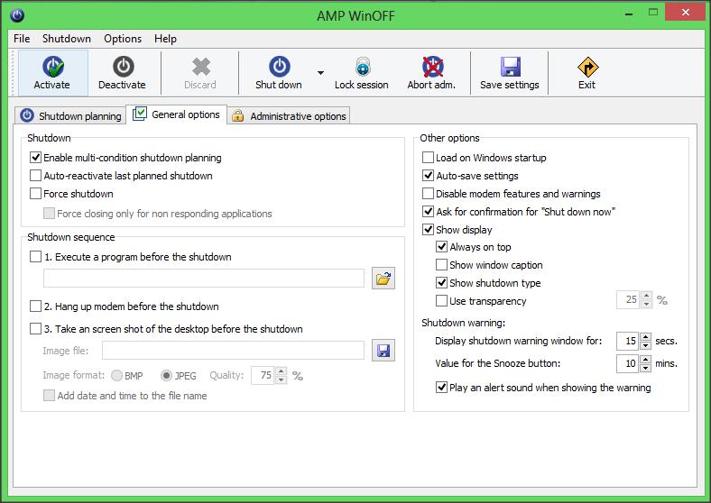Decrease Snooze button minutes with down arrow
This screenshot has width=711, height=503.
pos(646,369)
